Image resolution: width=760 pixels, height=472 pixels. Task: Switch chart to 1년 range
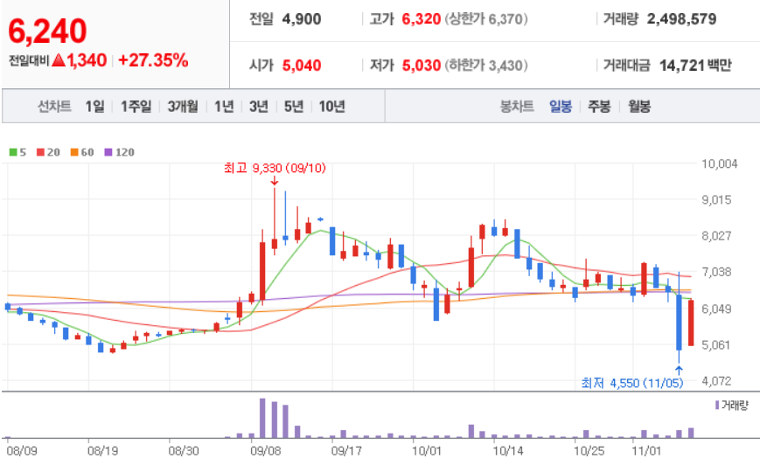pyautogui.click(x=224, y=106)
